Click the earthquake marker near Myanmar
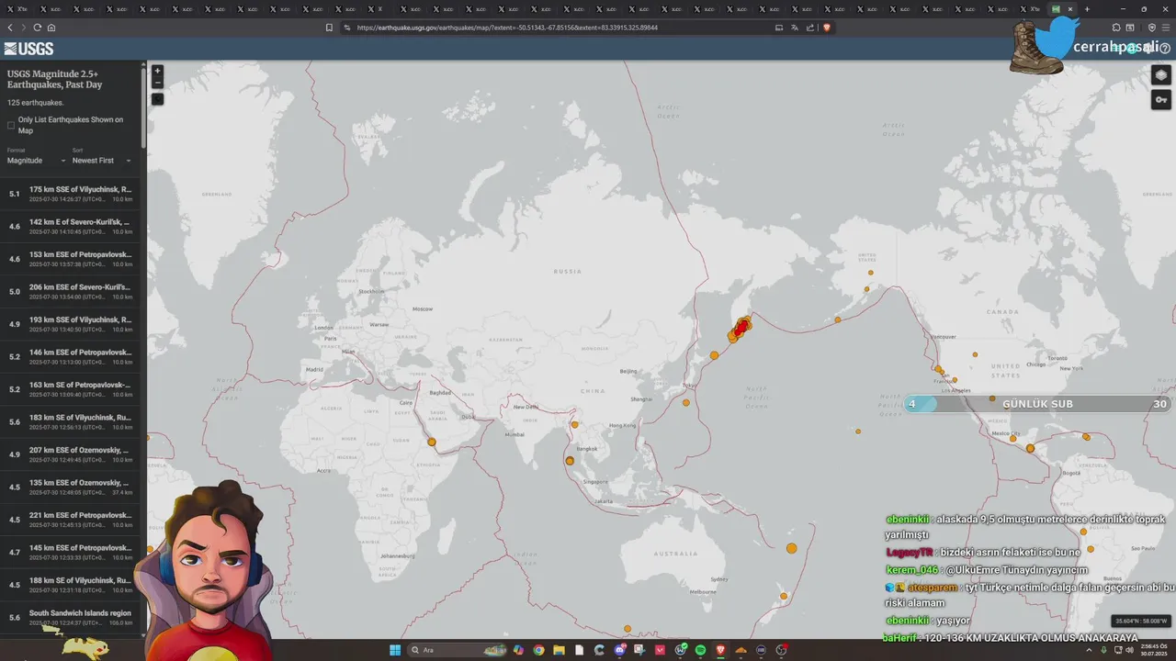Viewport: 1176px width, 661px height. [575, 424]
